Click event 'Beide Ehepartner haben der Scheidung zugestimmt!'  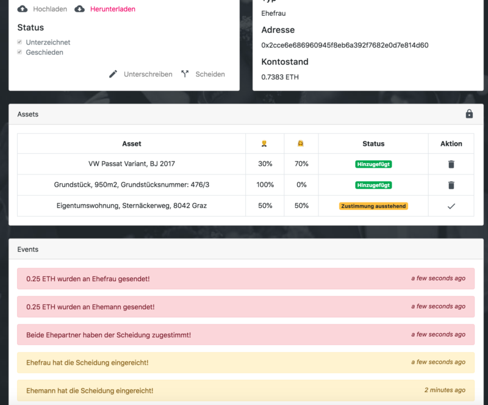coord(246,335)
